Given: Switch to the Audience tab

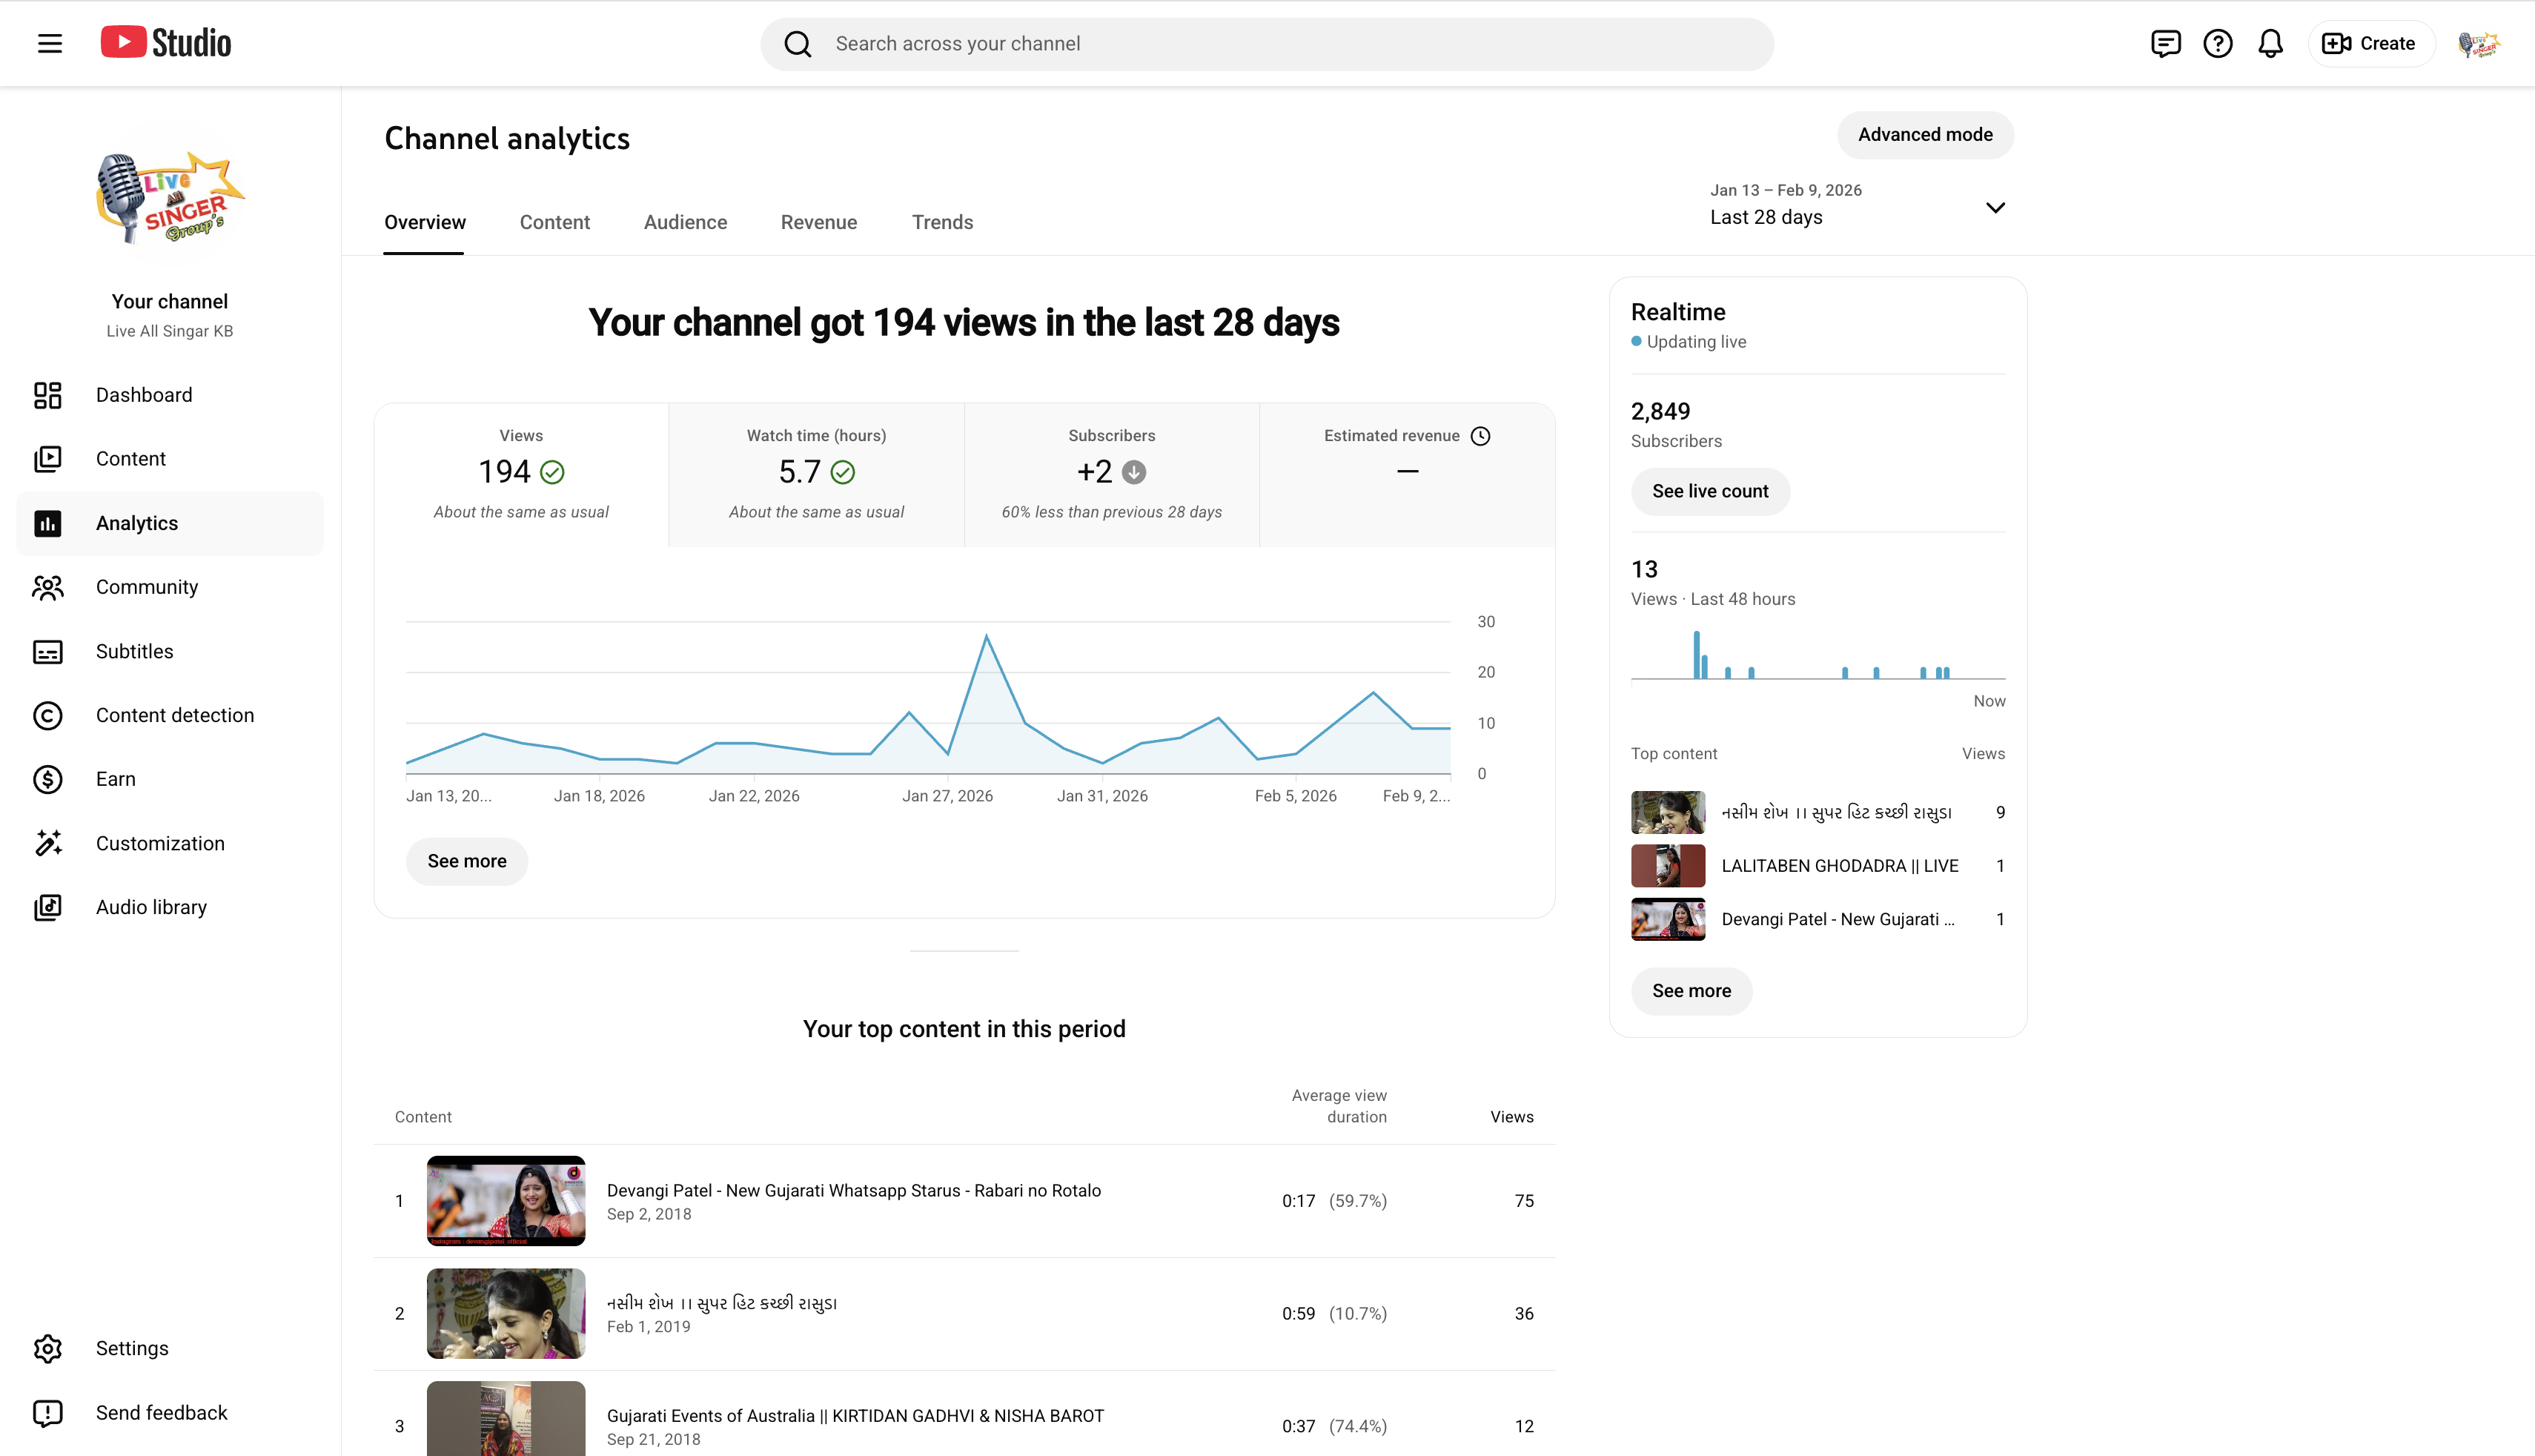Looking at the screenshot, I should click(x=686, y=222).
